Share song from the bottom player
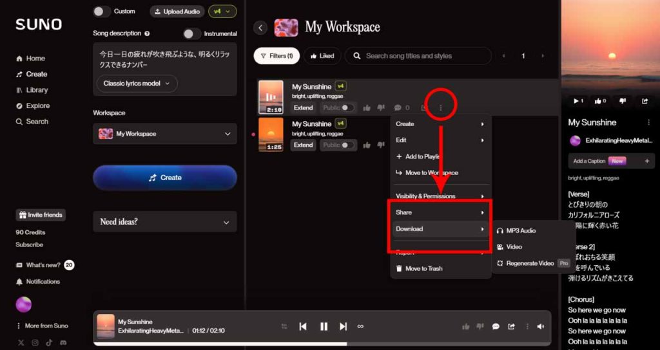 coord(511,326)
